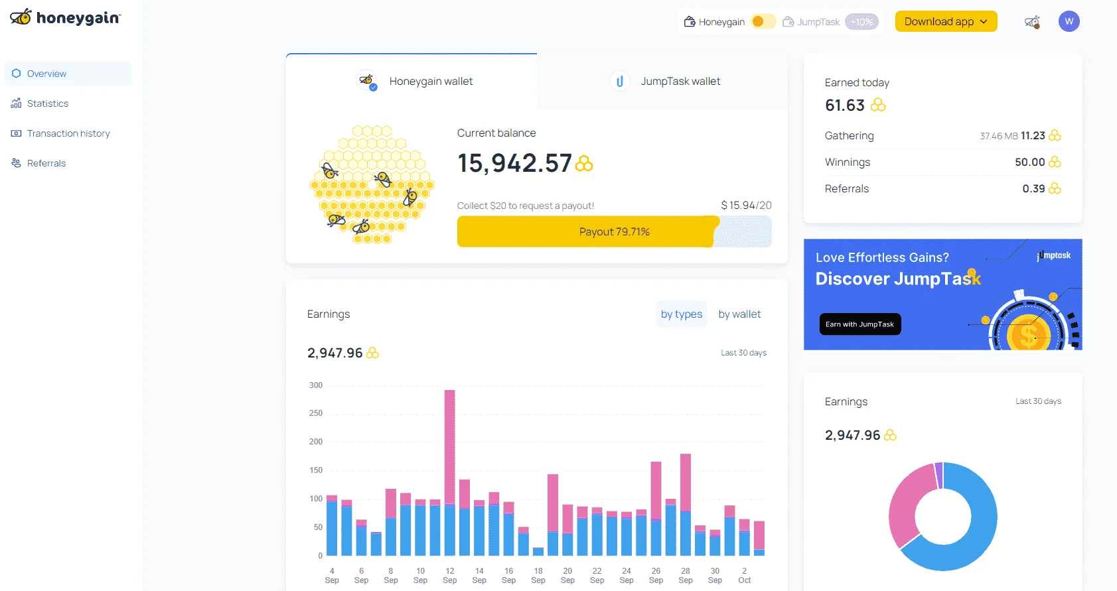The image size is (1117, 591).
Task: Click the tall 12 Sep earnings bar
Action: click(450, 472)
